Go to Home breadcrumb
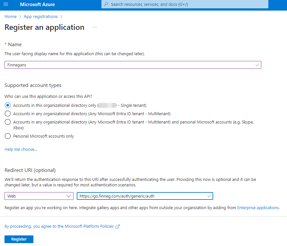 [x=11, y=16]
